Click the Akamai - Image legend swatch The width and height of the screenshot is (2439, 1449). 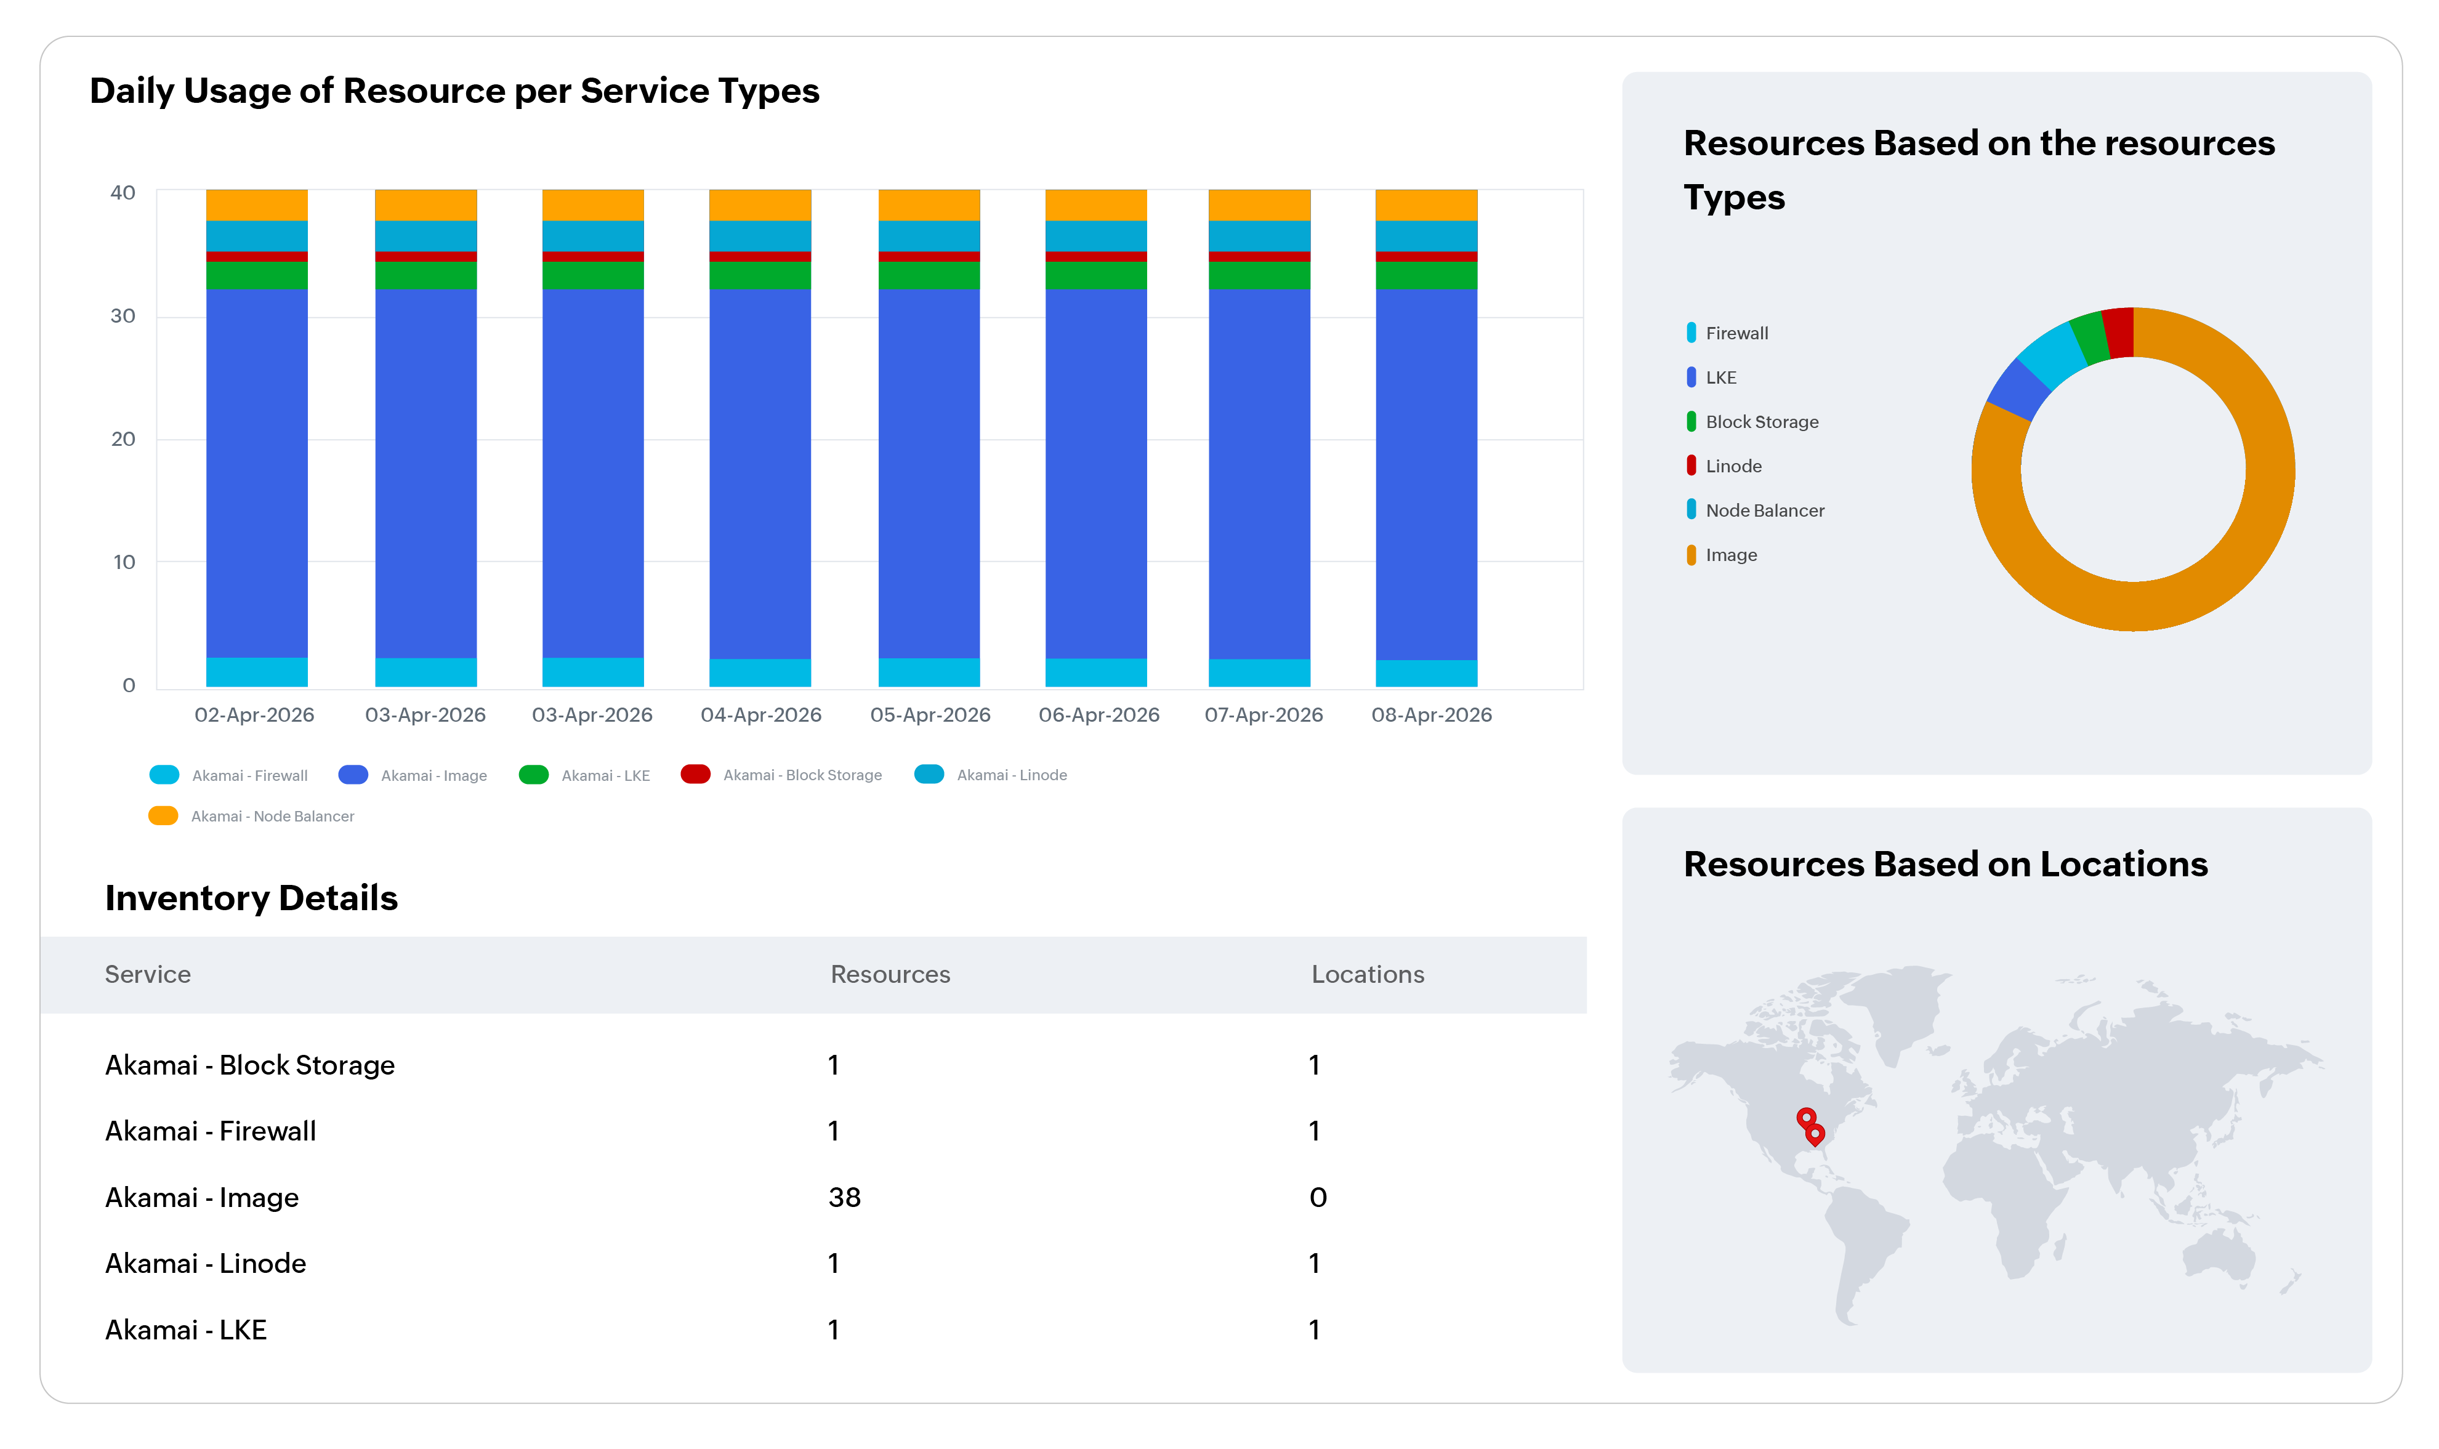coord(352,775)
